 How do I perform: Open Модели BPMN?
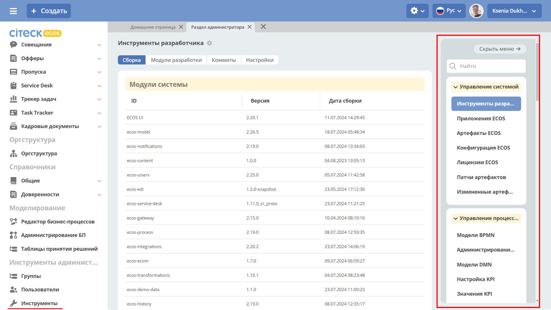pos(476,235)
